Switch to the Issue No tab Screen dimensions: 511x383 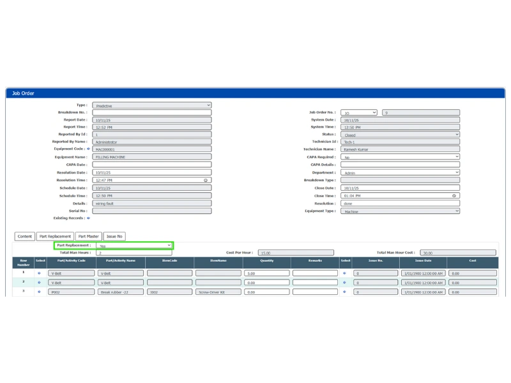(115, 236)
